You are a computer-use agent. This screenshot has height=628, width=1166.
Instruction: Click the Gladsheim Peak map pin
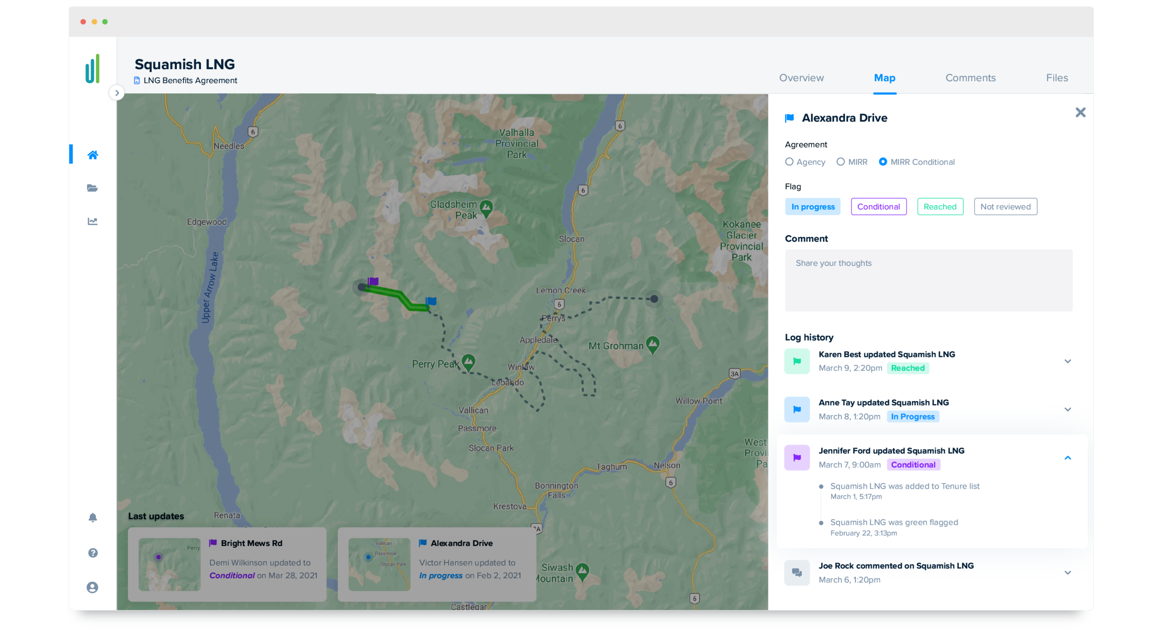(486, 209)
